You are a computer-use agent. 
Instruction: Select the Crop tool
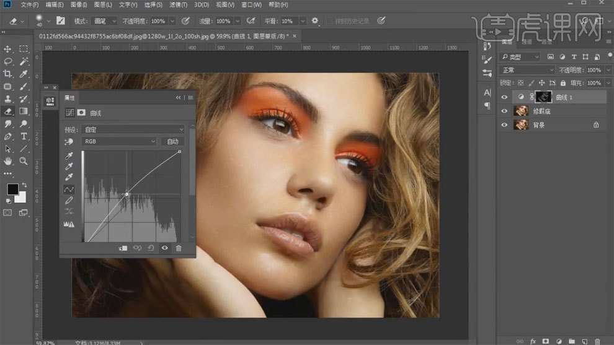pyautogui.click(x=7, y=74)
